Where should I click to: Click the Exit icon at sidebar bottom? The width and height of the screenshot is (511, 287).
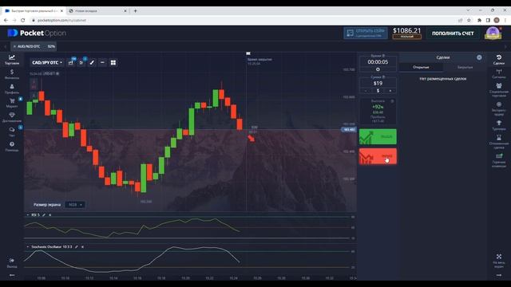[12, 263]
